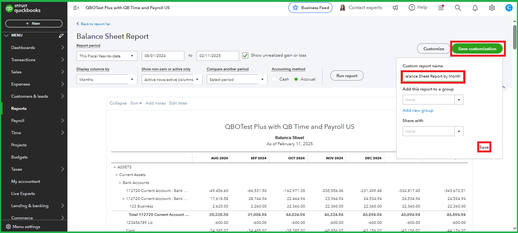518x233 pixels.
Task: Open the settings gear icon
Action: 492,8
